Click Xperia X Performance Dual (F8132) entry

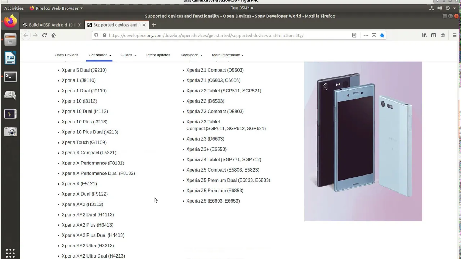[98, 173]
